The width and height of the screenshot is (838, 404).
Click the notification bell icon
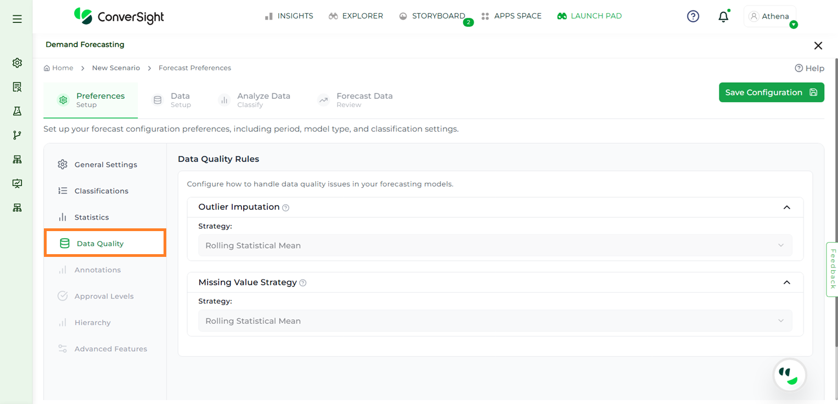(x=723, y=16)
